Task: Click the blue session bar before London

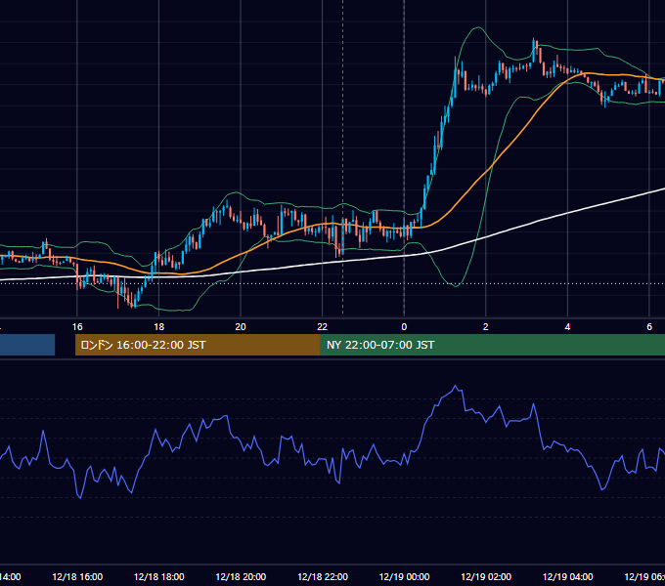Action: coord(27,345)
